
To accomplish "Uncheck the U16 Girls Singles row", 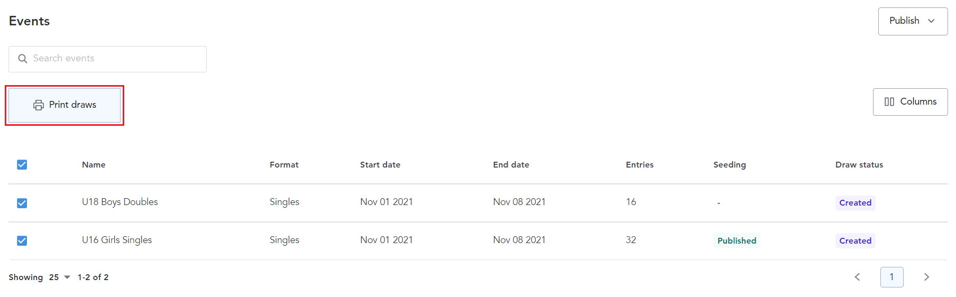I will (x=22, y=241).
